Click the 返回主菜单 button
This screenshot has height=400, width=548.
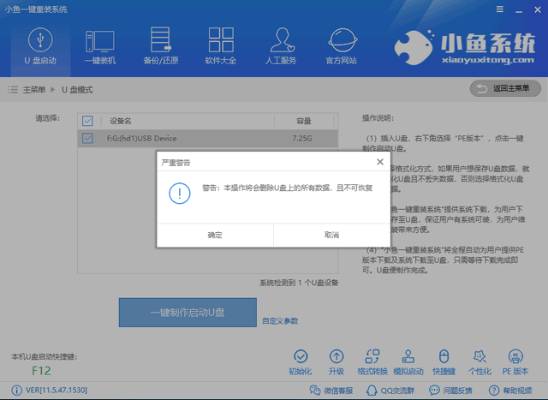505,89
